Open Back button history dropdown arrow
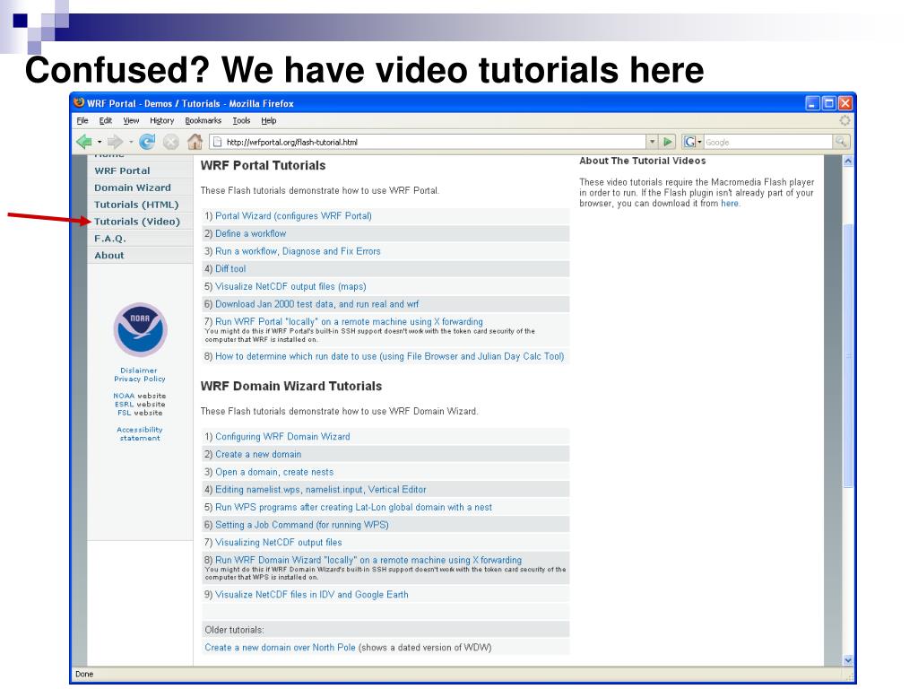The image size is (918, 689). [x=100, y=142]
